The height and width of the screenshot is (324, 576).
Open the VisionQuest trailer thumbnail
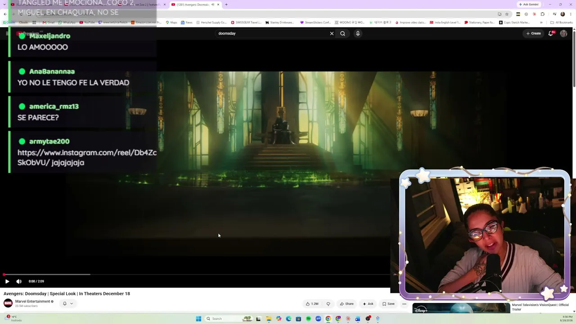[461, 308]
